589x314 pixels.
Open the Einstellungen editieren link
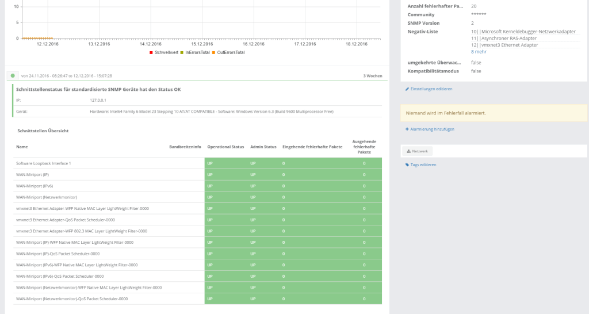point(431,89)
